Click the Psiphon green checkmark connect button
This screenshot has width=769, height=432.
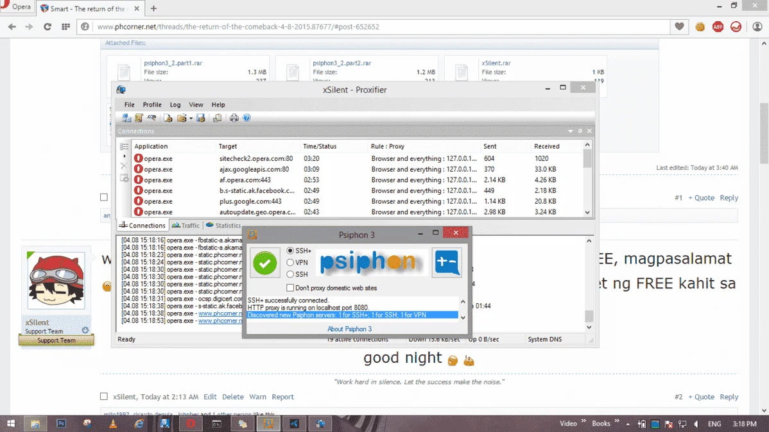[x=265, y=263]
